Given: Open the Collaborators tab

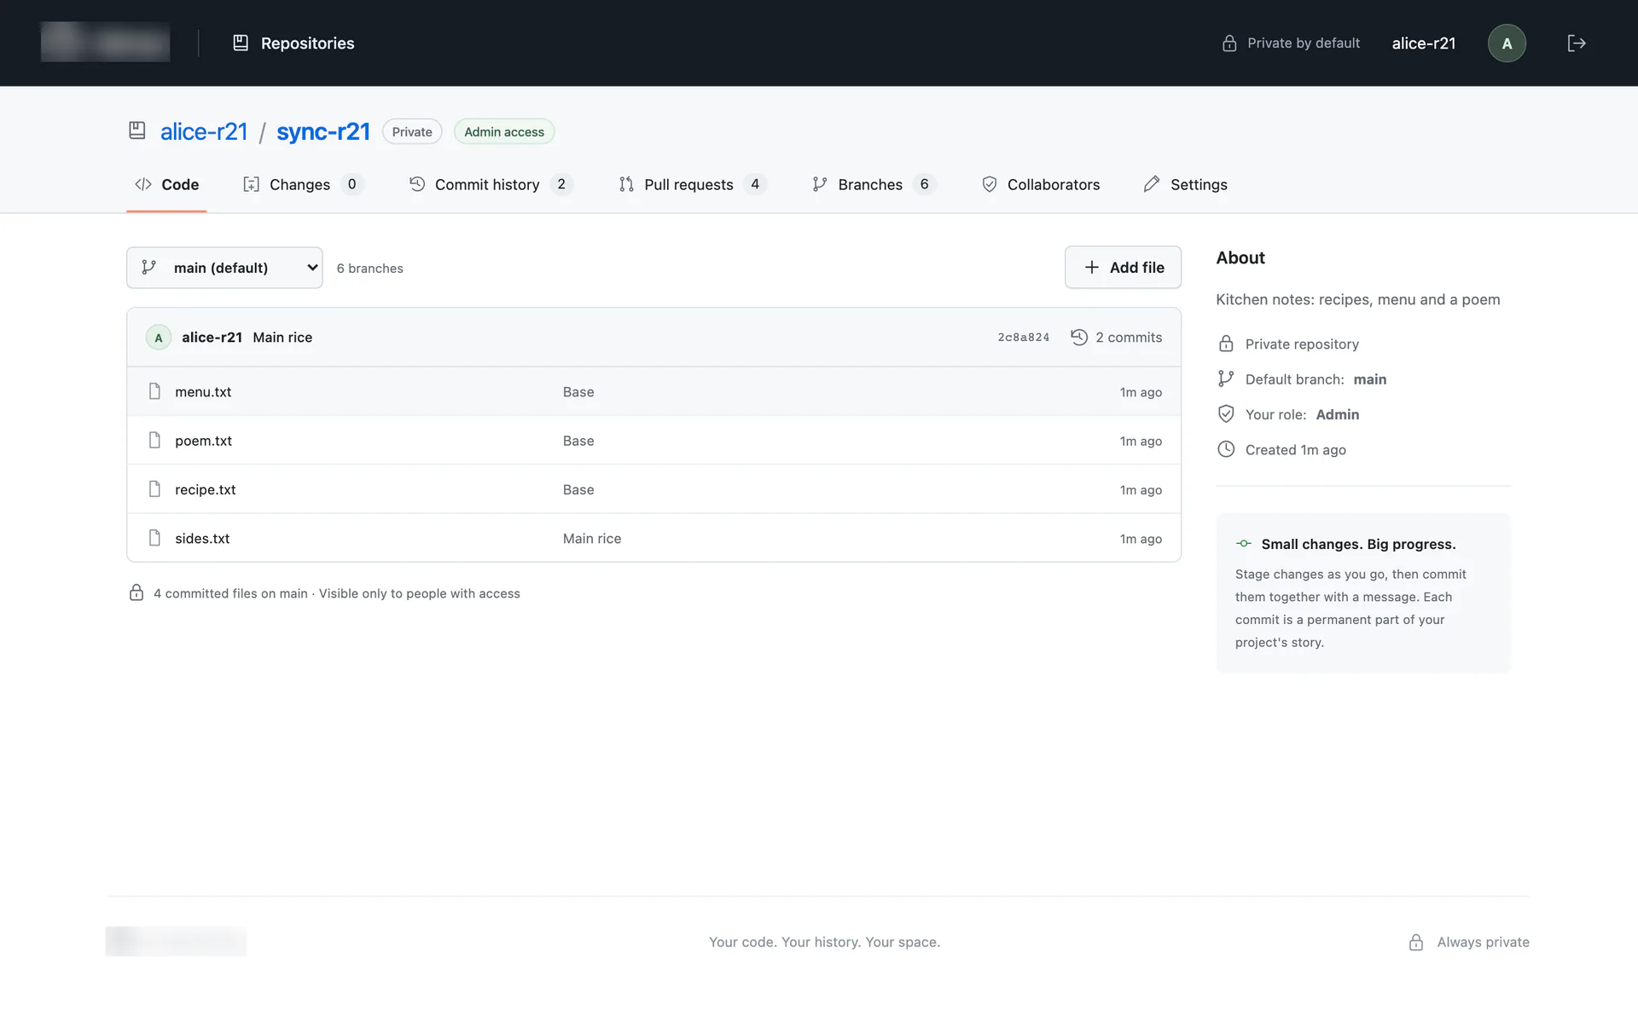Looking at the screenshot, I should click(1040, 184).
